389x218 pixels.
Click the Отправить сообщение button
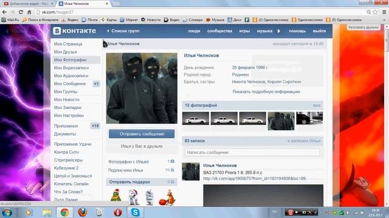142,134
